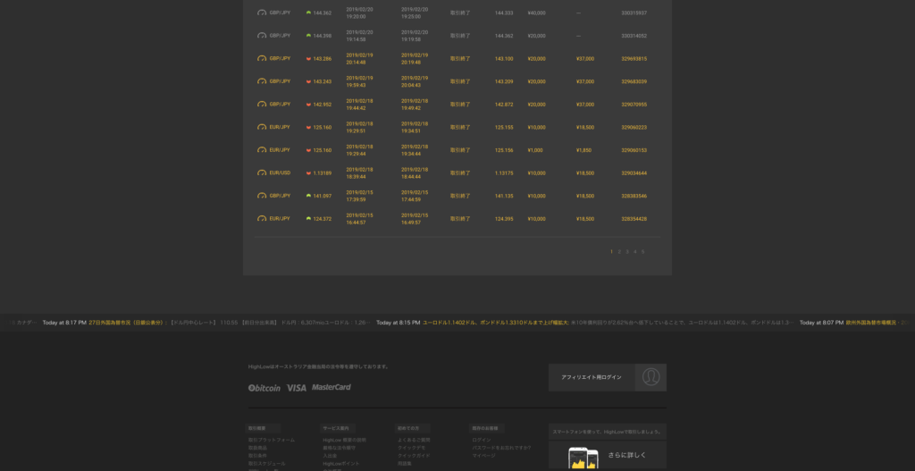This screenshot has height=471, width=915.
Task: Open the HighLowポイント footer link
Action: point(341,464)
